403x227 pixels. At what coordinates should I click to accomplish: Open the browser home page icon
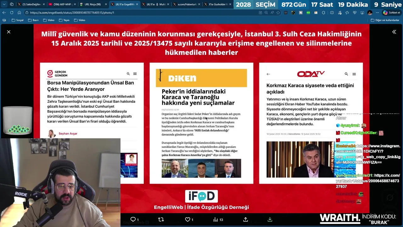pyautogui.click(x=19, y=13)
